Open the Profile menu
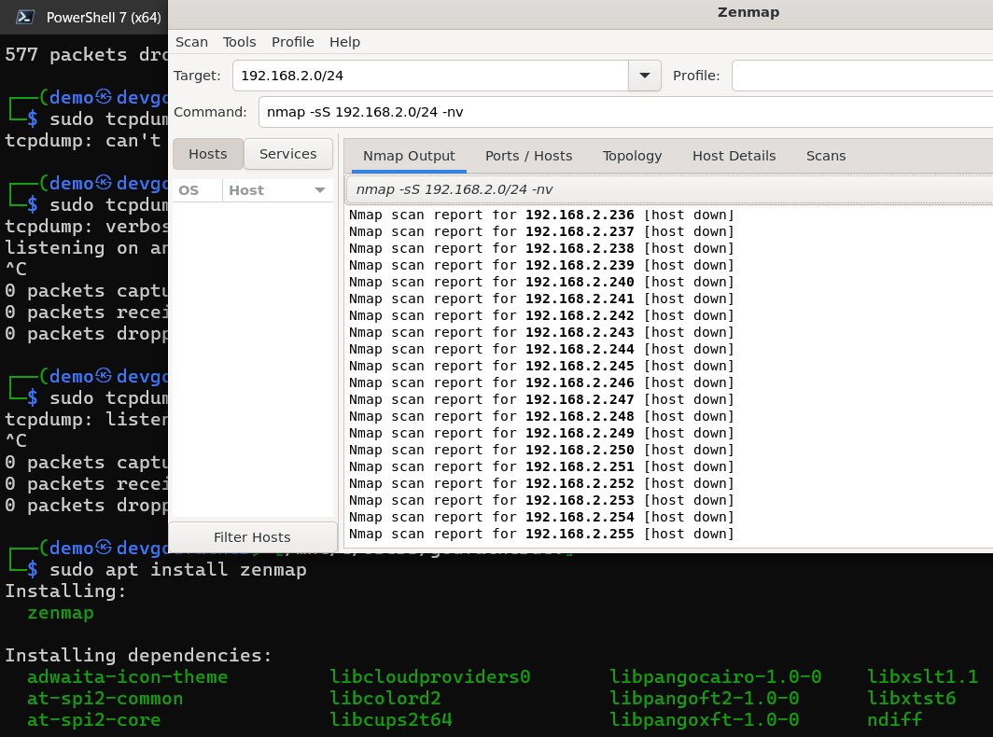Viewport: 993px width, 737px height. click(292, 42)
